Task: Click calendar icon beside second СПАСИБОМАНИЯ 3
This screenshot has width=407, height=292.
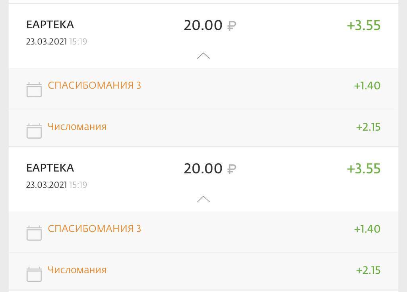Action: (34, 233)
